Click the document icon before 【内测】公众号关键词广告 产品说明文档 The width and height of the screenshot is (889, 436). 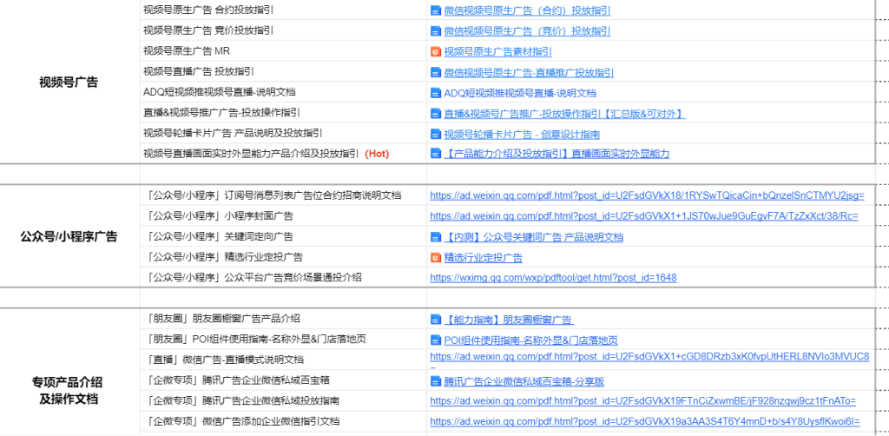tap(436, 237)
